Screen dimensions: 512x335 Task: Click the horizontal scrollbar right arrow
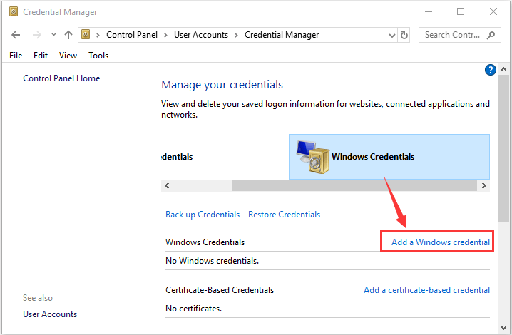coord(484,185)
